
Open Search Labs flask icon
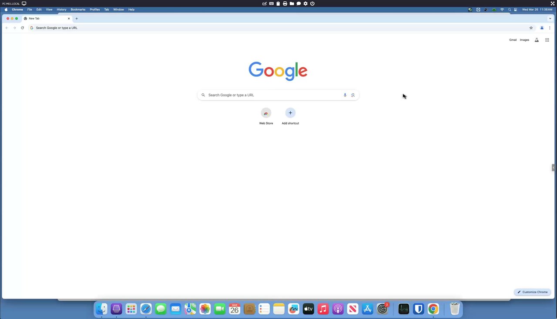[x=537, y=40]
